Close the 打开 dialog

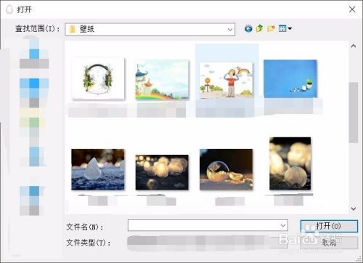pyautogui.click(x=352, y=9)
